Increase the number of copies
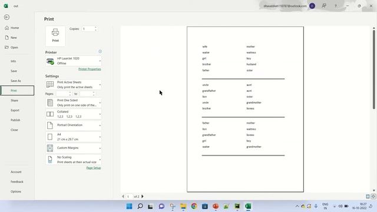 95,28
